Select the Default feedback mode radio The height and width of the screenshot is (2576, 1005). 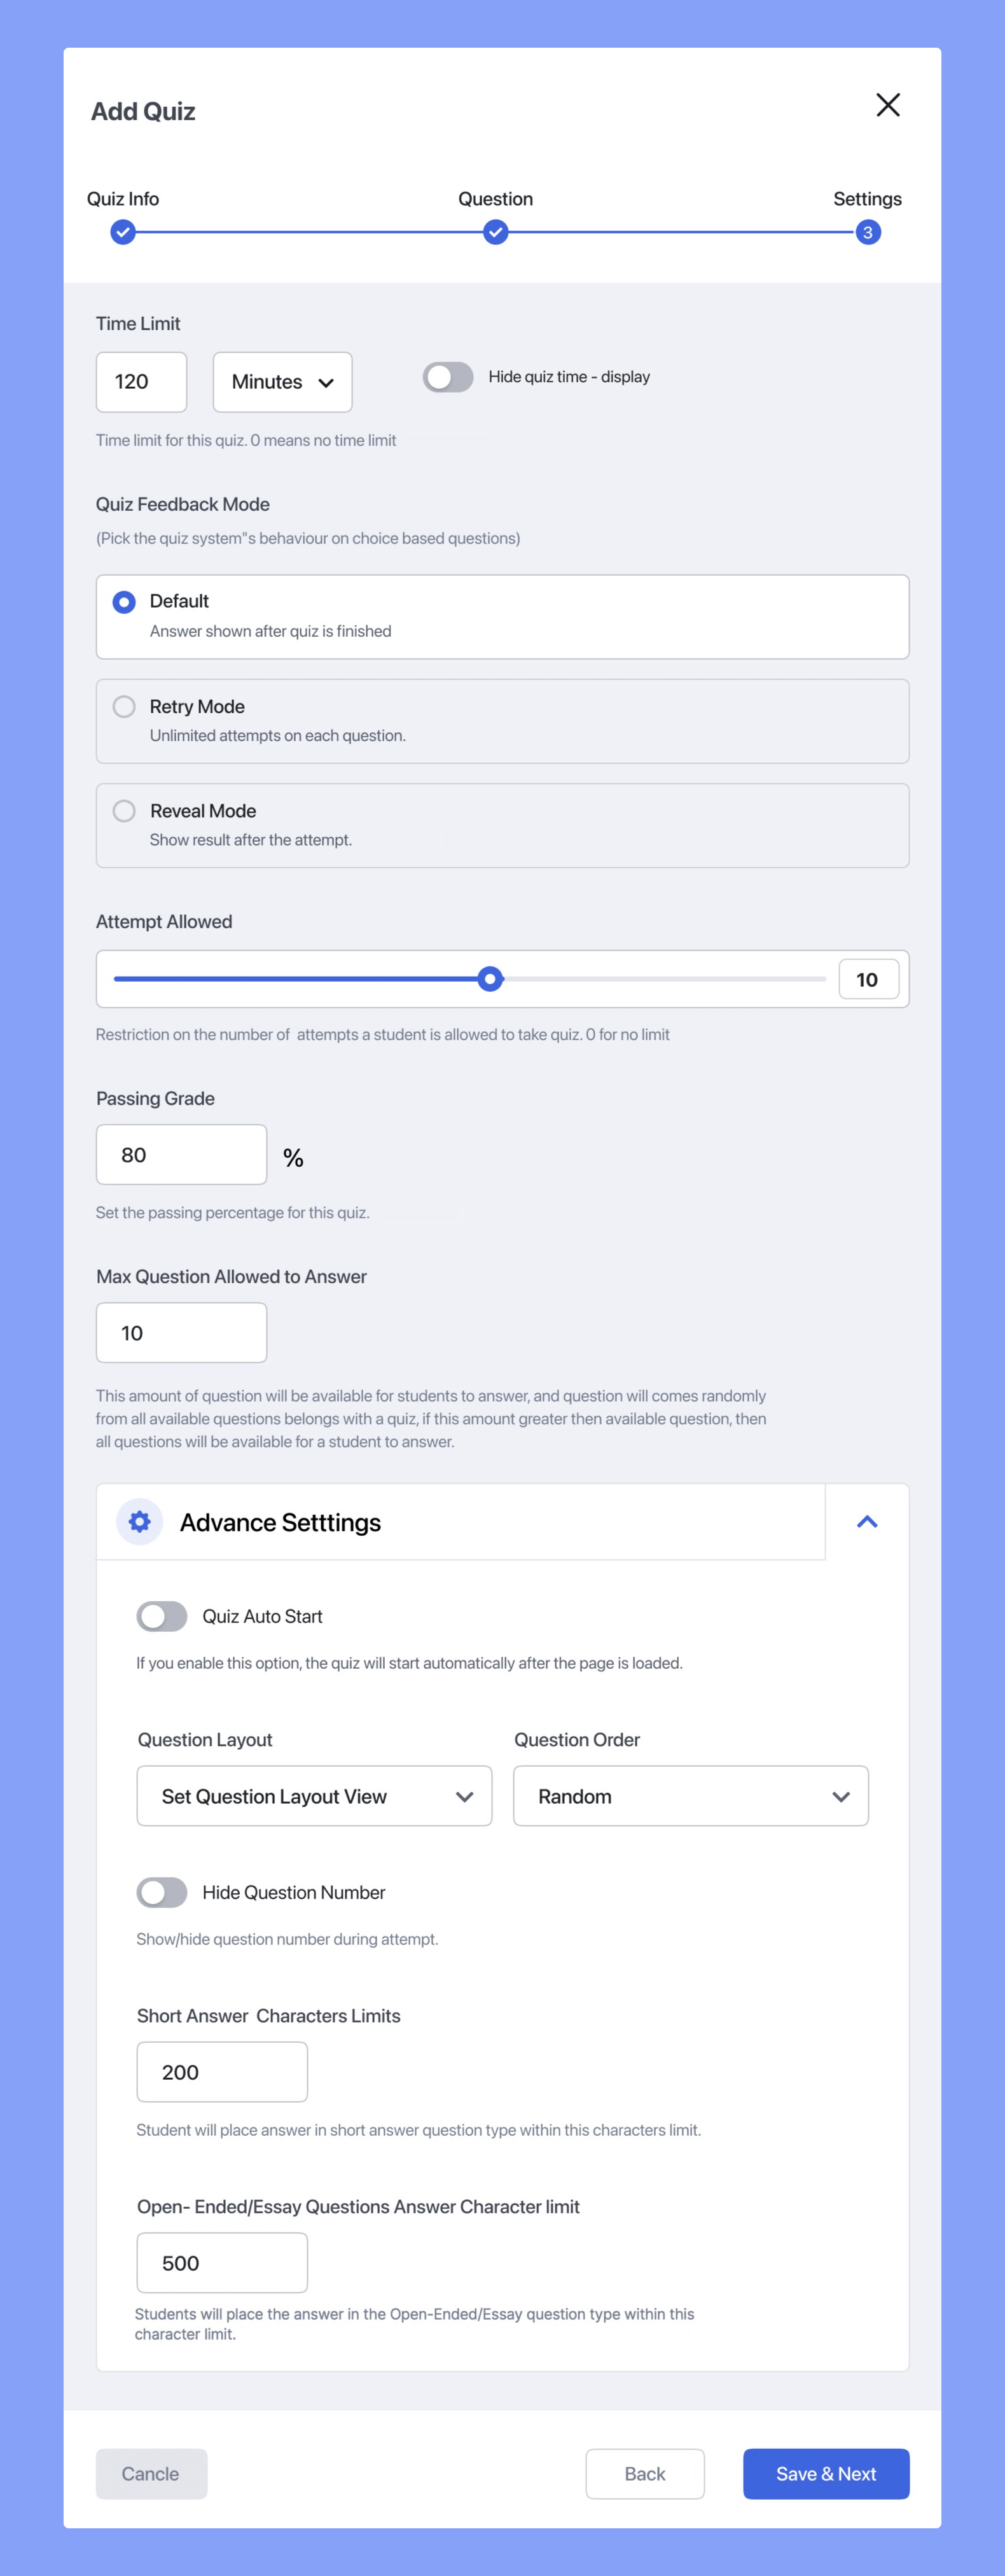coord(124,601)
